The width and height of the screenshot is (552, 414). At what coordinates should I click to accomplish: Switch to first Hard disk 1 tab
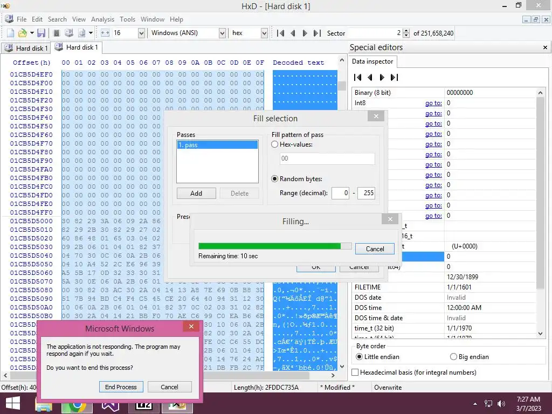[x=26, y=48]
